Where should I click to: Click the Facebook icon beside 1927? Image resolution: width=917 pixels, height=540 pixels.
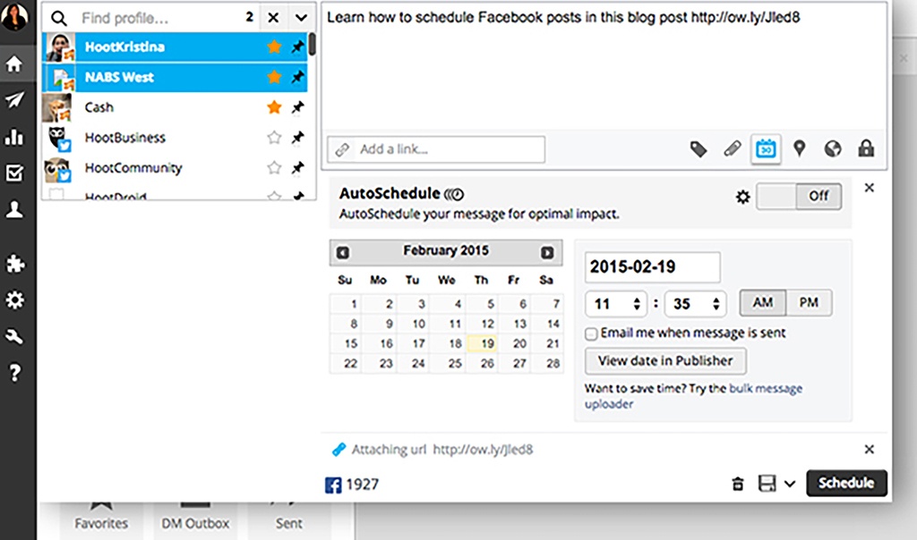pos(333,485)
